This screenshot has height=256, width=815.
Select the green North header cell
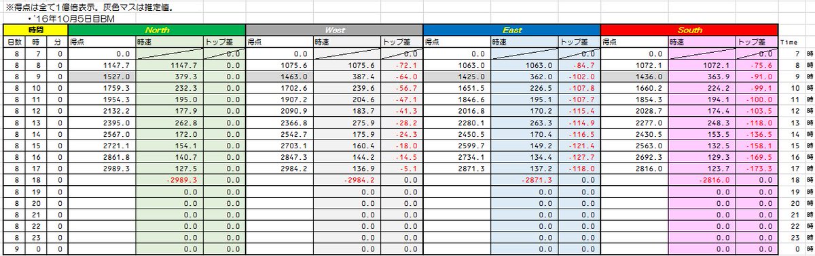tap(156, 30)
